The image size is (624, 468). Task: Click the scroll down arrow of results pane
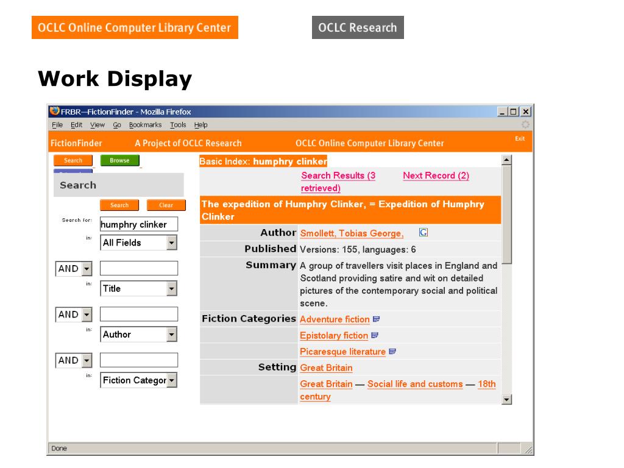tap(506, 399)
